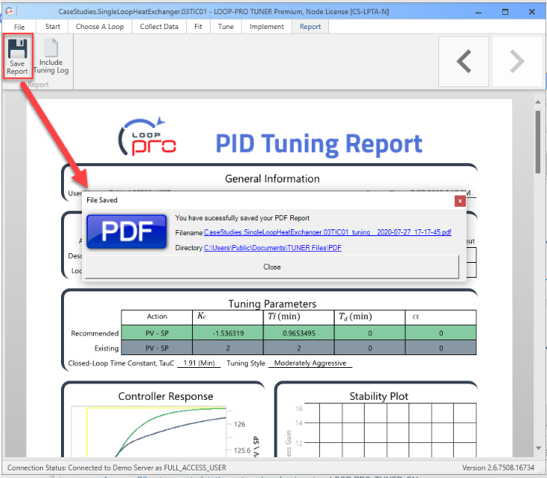Go to previous step with left arrow
The width and height of the screenshot is (547, 478).
click(x=463, y=61)
